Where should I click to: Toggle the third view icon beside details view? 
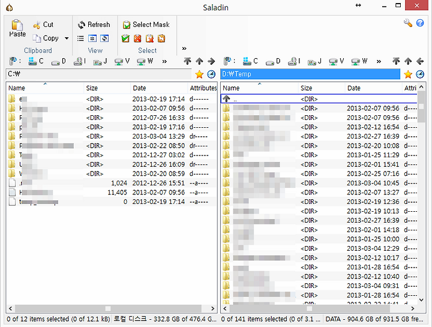[x=104, y=38]
